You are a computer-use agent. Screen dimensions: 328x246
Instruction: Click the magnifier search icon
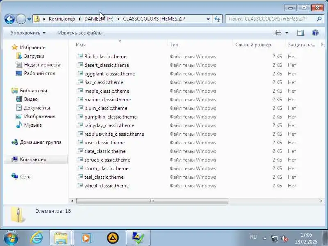(319, 19)
